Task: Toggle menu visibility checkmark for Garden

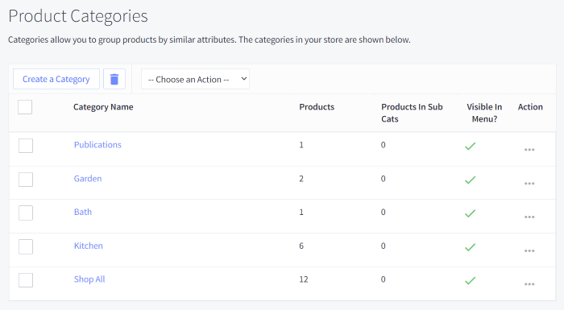Action: pos(470,180)
